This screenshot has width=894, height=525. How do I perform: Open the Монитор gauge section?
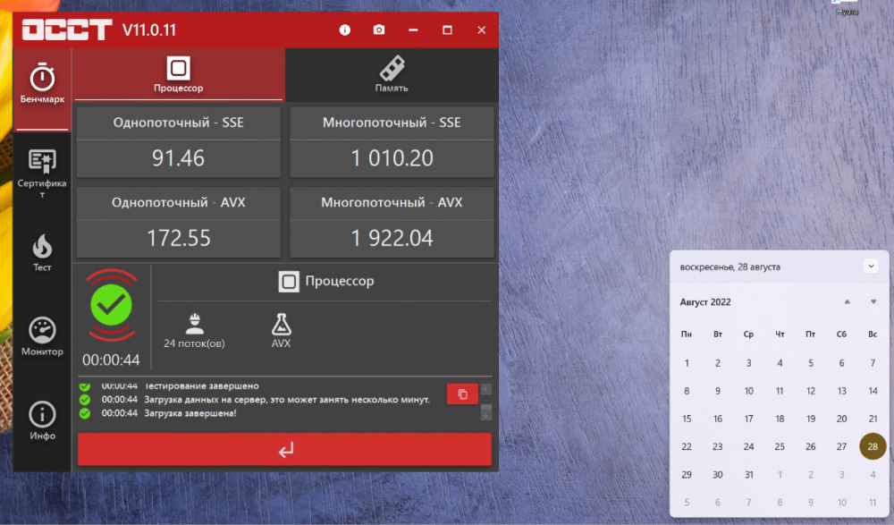click(42, 336)
